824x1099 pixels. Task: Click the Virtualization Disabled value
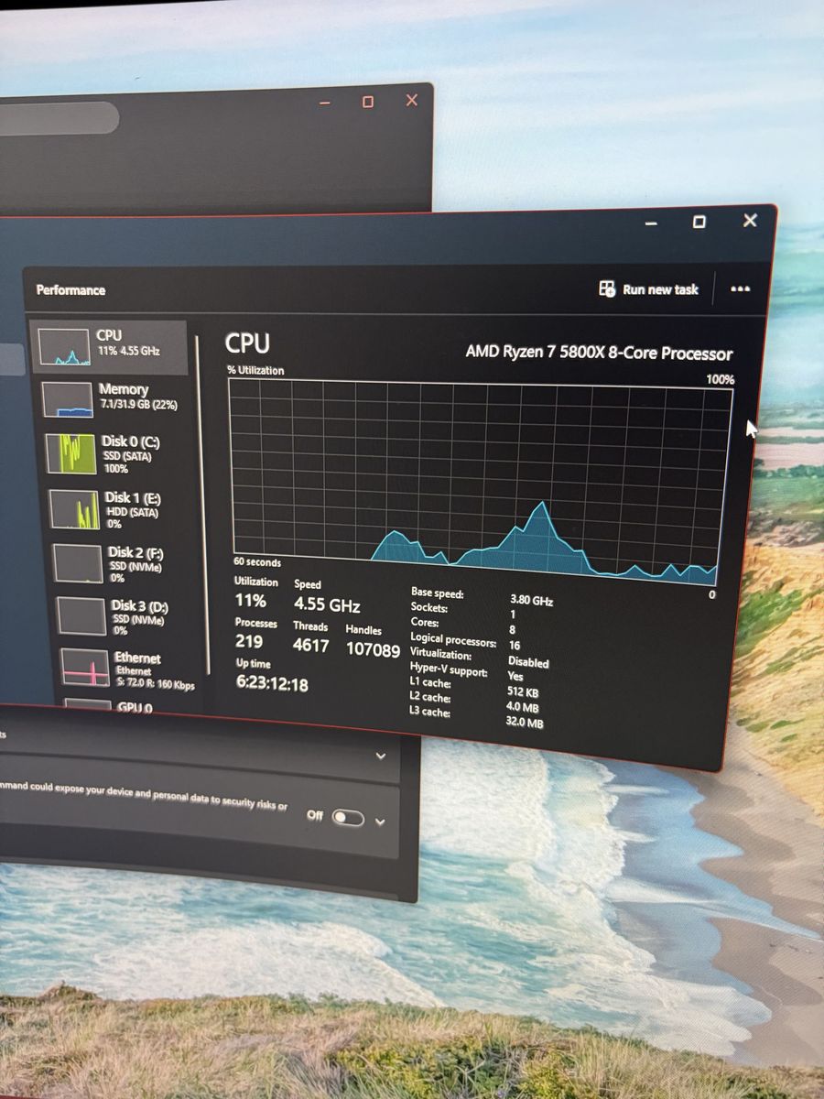tap(528, 662)
